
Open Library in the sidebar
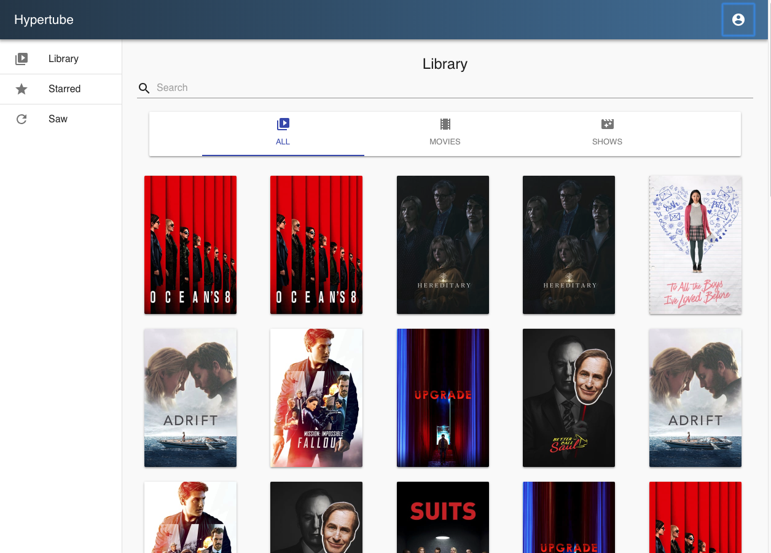(61, 59)
